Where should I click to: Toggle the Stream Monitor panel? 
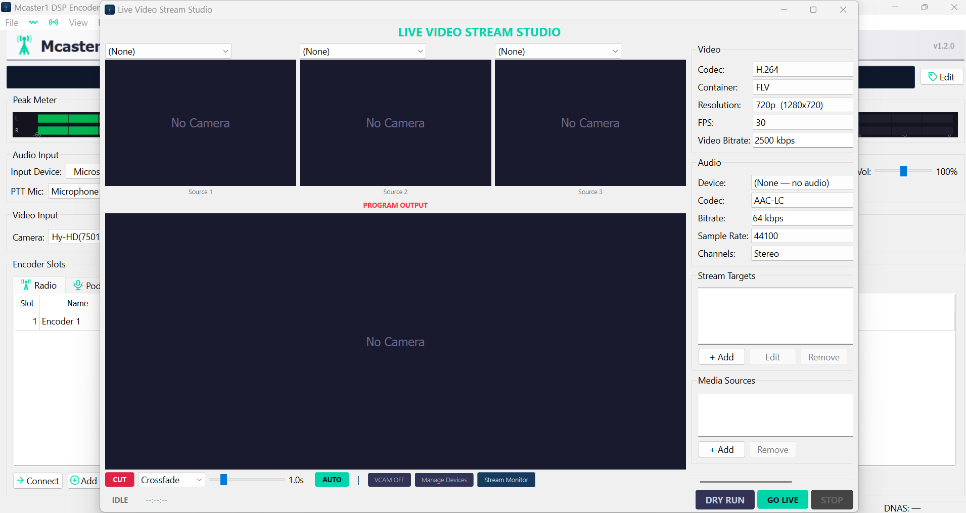pos(505,479)
